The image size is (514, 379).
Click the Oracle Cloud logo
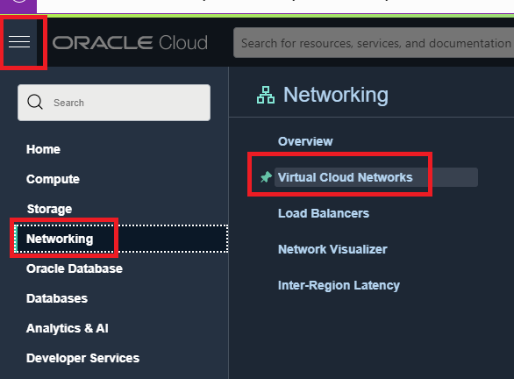click(130, 43)
